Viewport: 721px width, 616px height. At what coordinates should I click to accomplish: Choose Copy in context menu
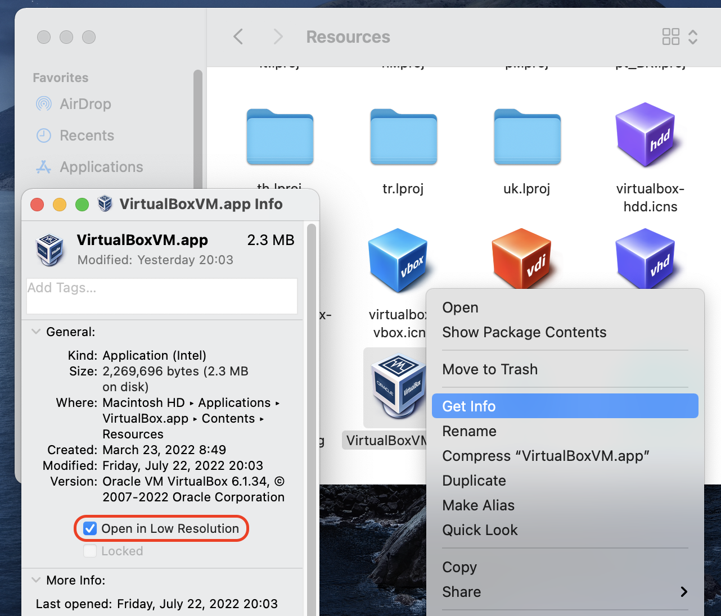(565, 567)
